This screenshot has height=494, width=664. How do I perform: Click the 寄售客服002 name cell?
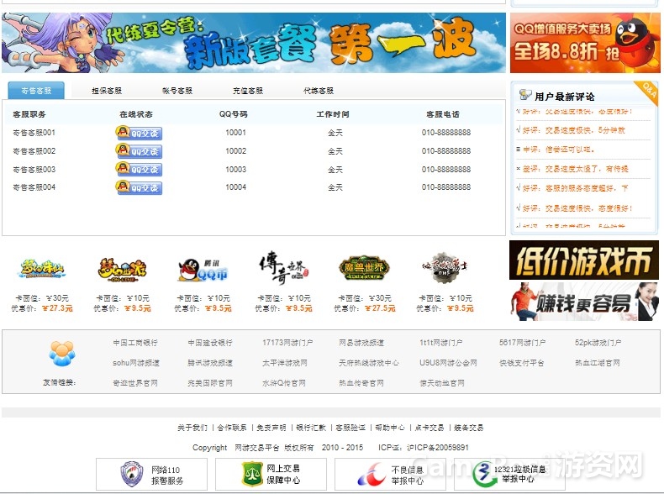tap(34, 151)
